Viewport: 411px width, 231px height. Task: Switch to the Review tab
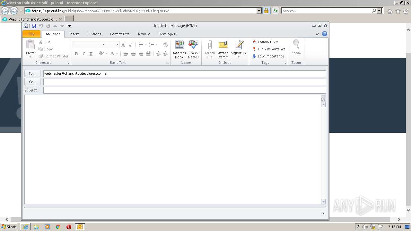click(144, 34)
